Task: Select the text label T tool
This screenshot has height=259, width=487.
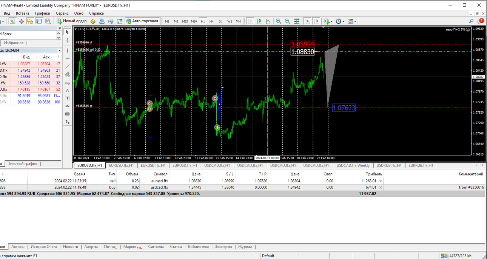Action: tap(68, 98)
